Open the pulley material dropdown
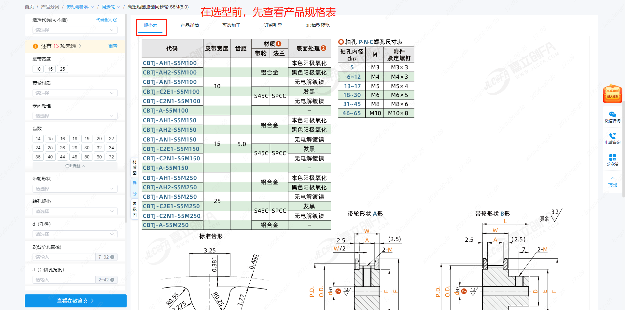The width and height of the screenshot is (625, 310). tap(75, 93)
